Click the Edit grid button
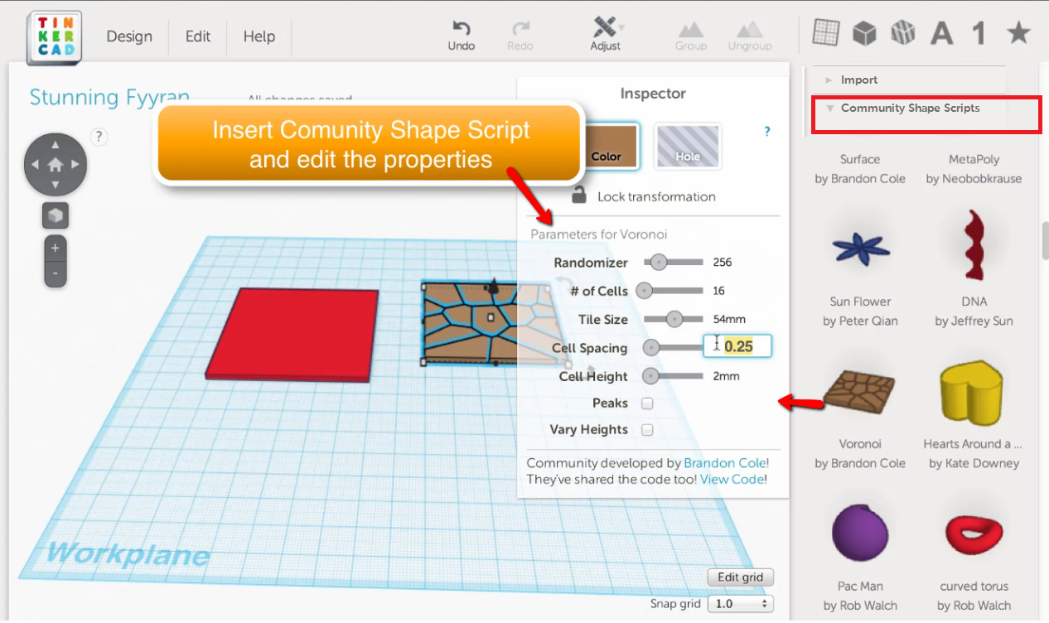 pyautogui.click(x=740, y=577)
